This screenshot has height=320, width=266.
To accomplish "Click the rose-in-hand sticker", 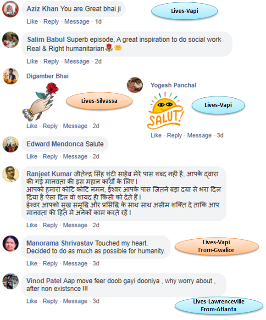I will coord(40,101).
